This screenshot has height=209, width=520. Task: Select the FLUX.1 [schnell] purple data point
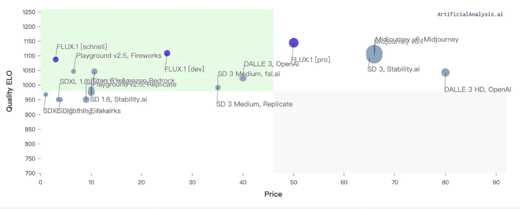click(56, 60)
